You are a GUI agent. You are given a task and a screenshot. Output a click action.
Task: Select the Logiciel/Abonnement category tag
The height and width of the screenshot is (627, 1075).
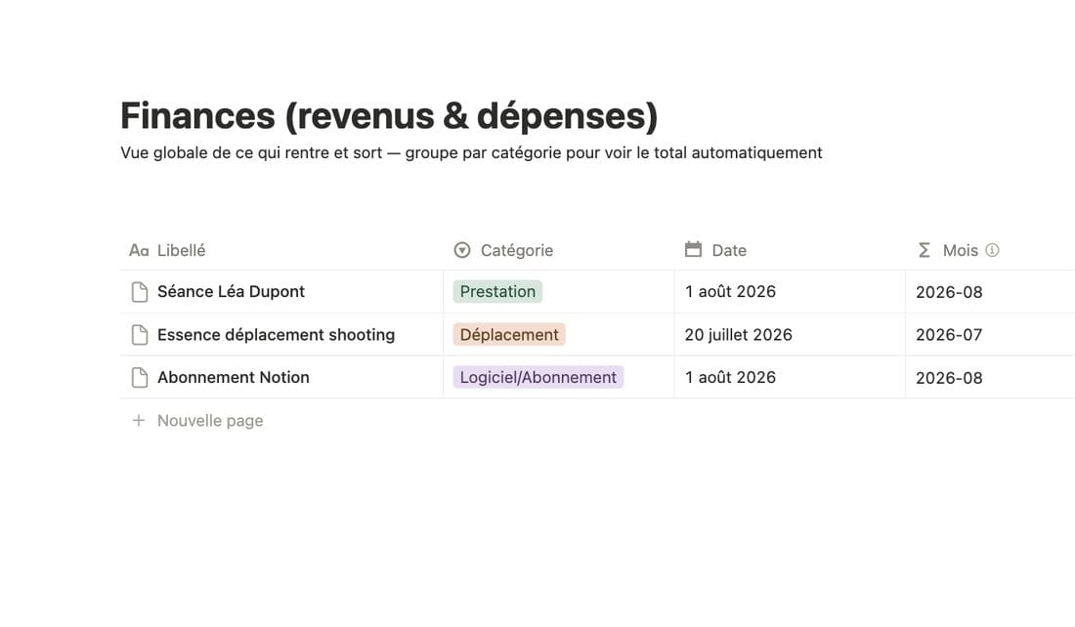coord(538,377)
